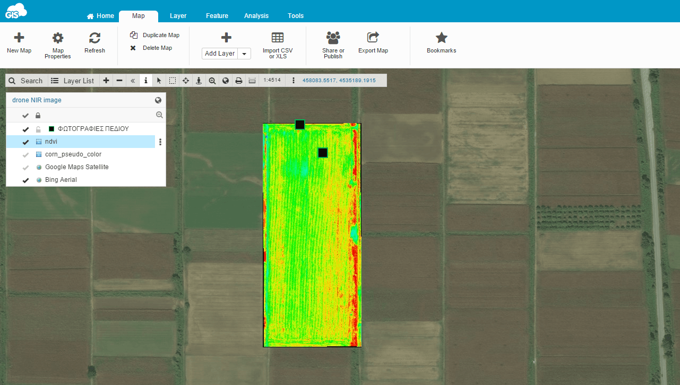Collapse the toolbar with double chevron
The height and width of the screenshot is (385, 680).
pyautogui.click(x=133, y=81)
